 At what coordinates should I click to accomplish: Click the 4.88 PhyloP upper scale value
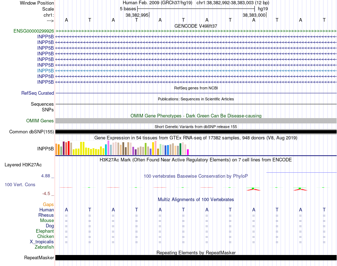click(45, 176)
